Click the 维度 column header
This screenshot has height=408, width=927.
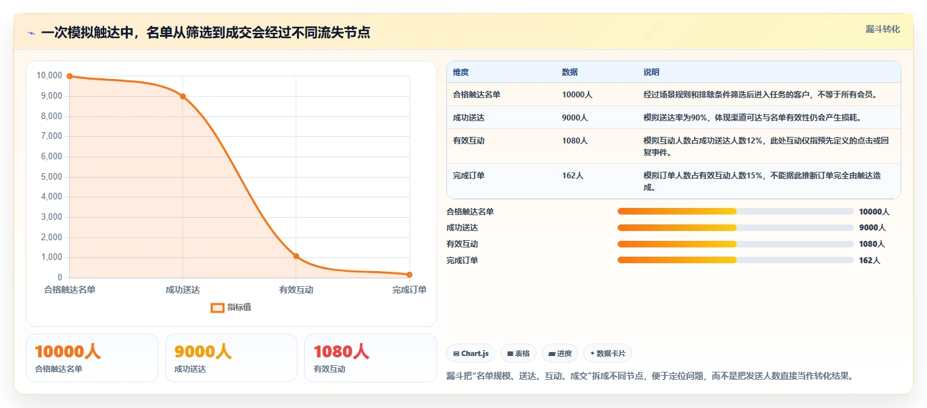click(x=461, y=72)
